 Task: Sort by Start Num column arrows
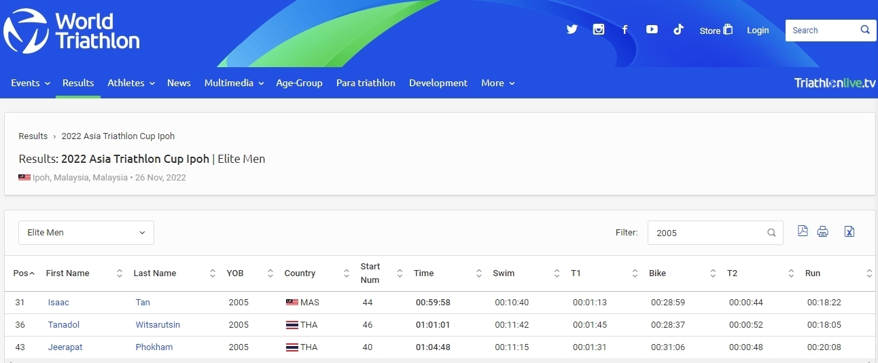point(400,273)
